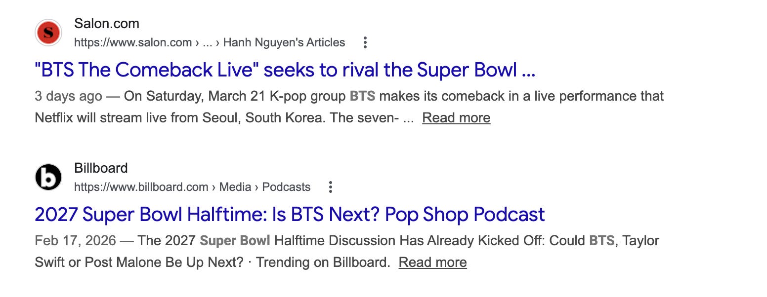Click the Billboard site name

click(x=101, y=168)
